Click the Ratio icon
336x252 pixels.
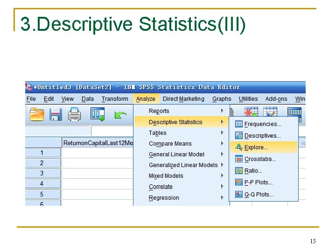coord(239,171)
